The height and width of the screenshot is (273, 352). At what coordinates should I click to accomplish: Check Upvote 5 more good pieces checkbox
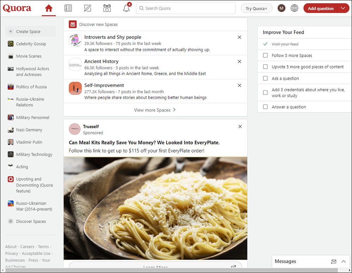click(x=265, y=67)
